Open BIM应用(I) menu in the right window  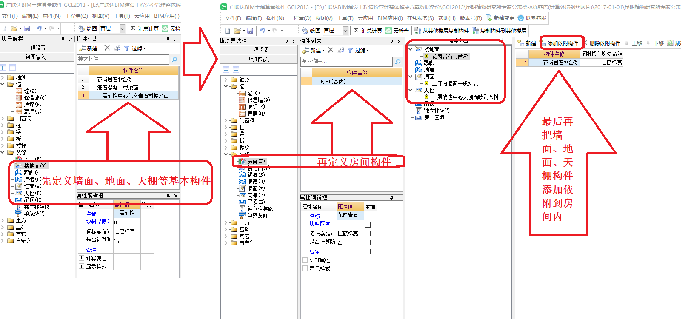click(x=390, y=18)
